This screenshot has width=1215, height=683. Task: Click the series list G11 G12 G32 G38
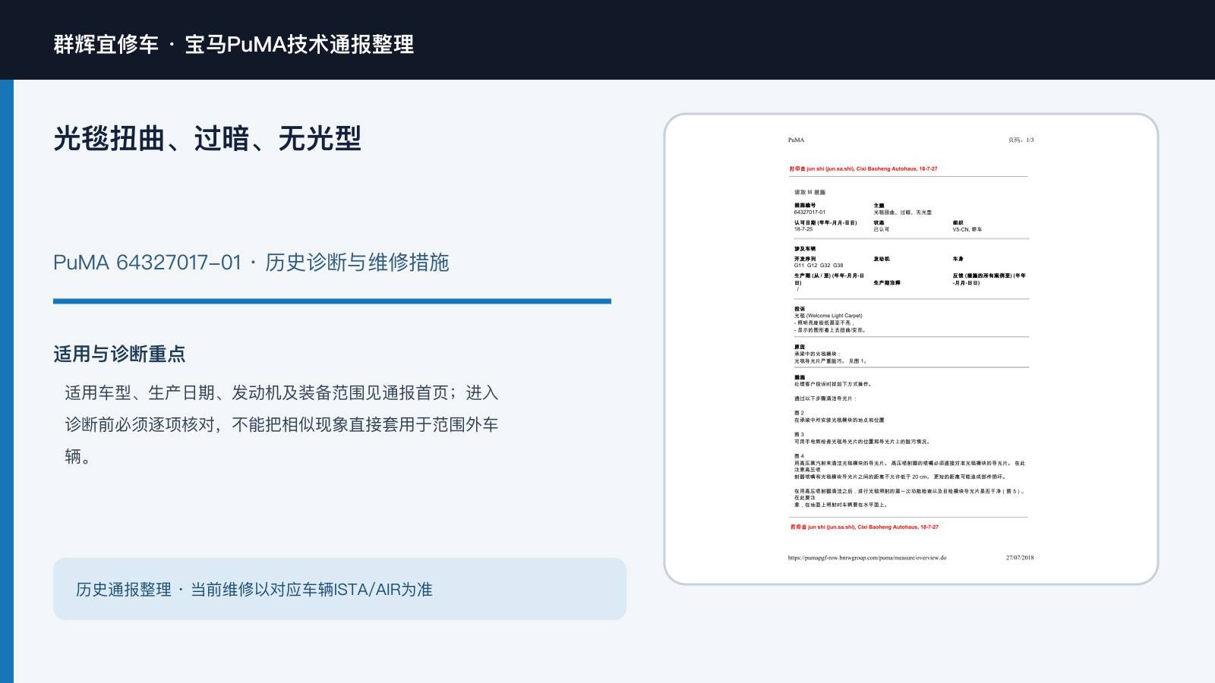(x=819, y=266)
